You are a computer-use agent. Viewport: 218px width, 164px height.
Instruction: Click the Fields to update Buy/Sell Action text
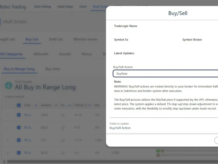click(120, 128)
